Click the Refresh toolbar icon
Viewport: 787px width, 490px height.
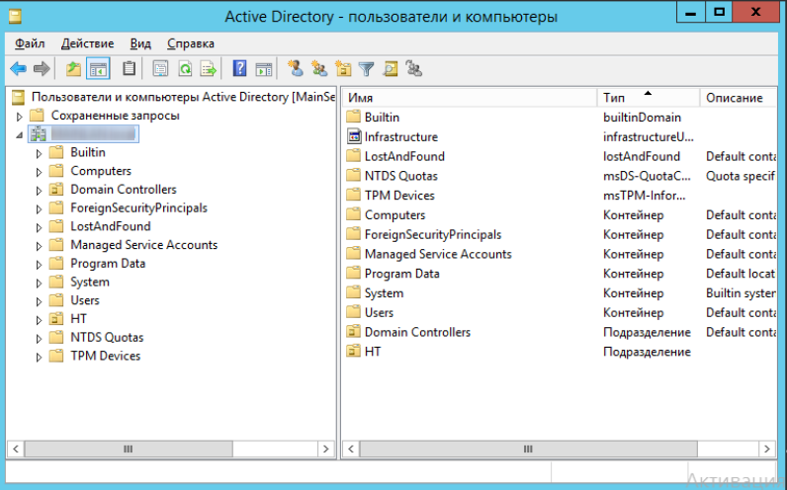tap(184, 69)
